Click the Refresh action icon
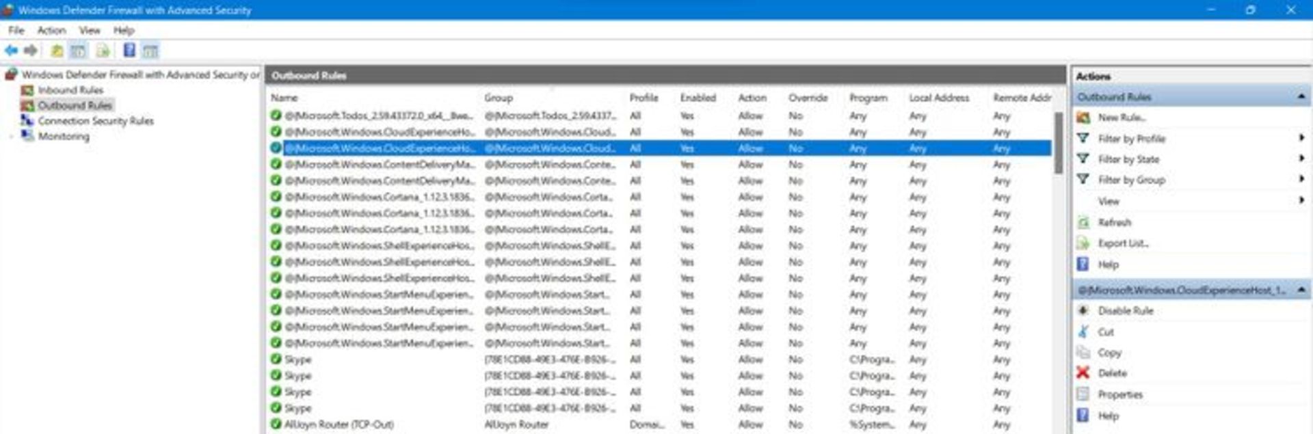The height and width of the screenshot is (434, 1313). (1083, 222)
